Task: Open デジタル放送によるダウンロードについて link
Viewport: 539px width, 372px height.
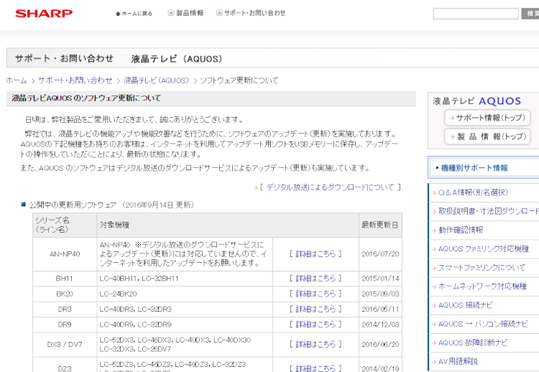Action: [331, 187]
